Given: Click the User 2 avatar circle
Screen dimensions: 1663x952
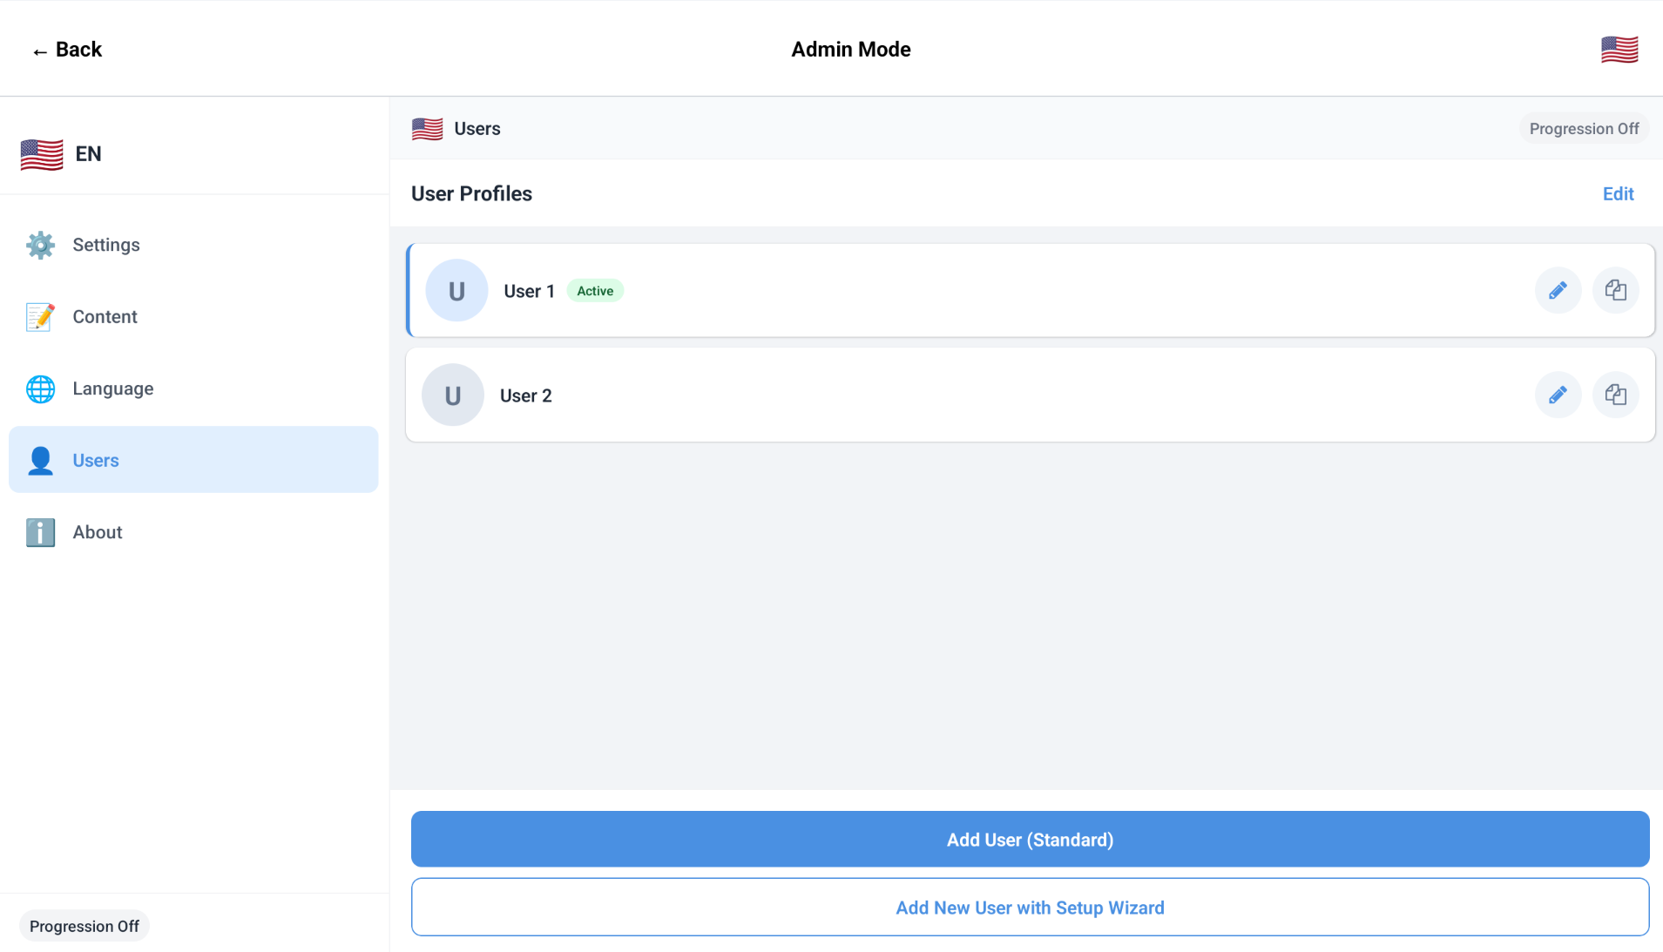Looking at the screenshot, I should coord(453,395).
